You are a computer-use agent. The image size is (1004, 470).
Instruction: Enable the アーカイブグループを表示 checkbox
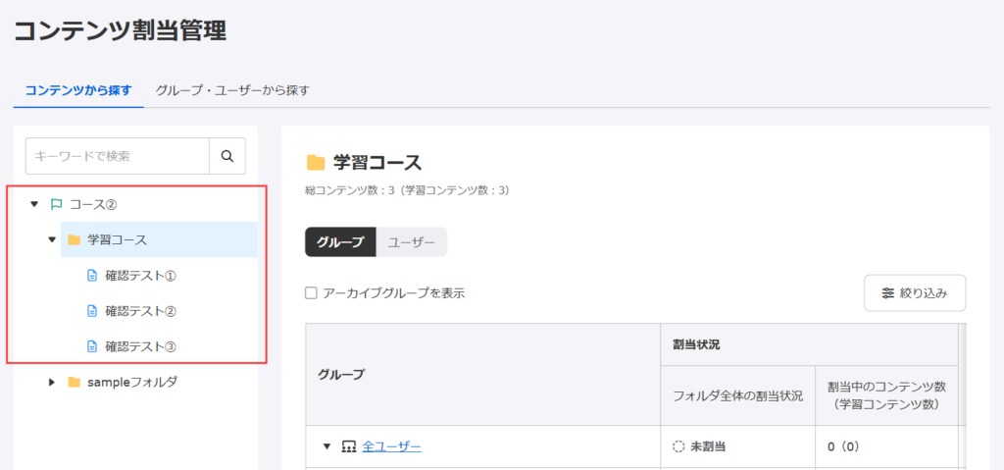click(x=311, y=293)
